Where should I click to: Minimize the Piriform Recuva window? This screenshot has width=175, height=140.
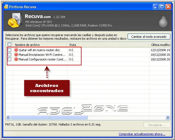(156, 7)
